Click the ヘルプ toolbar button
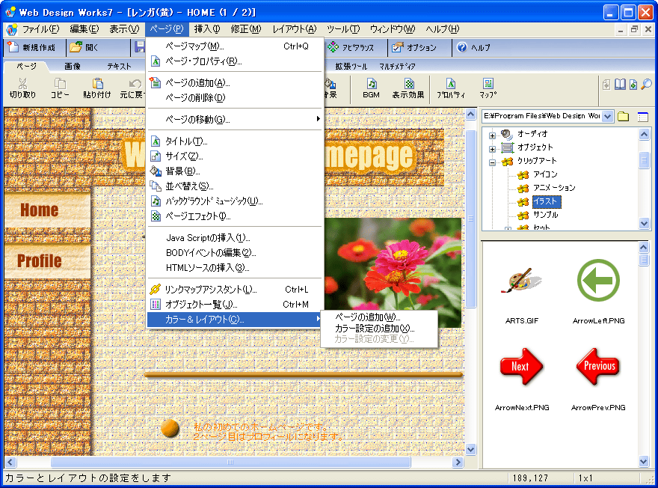The image size is (658, 488). [x=473, y=47]
